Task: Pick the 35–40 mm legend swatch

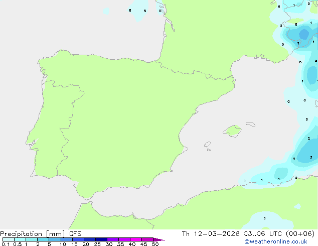Action: pyautogui.click(x=124, y=239)
